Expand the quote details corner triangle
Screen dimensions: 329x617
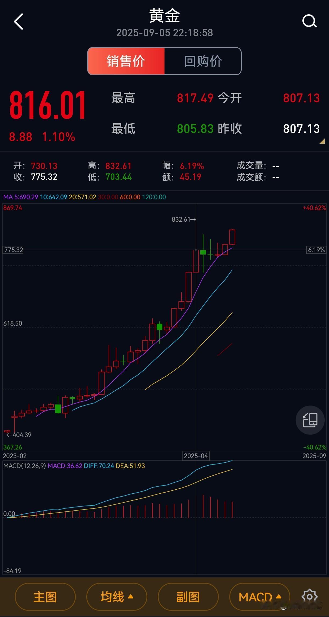[322, 141]
